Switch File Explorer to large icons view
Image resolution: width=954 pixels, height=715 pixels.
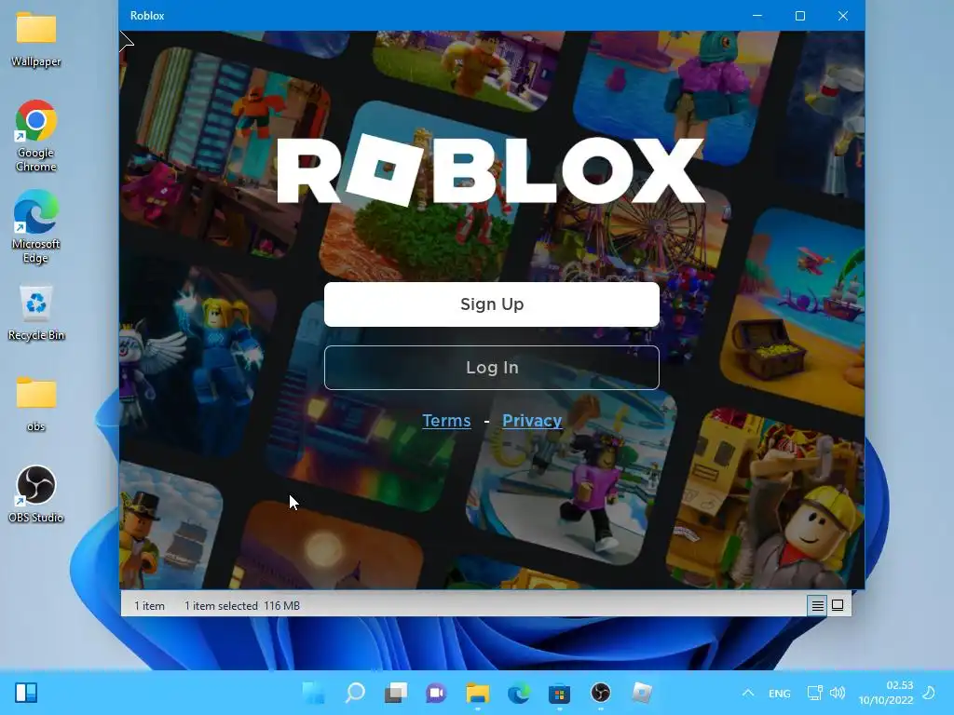click(x=838, y=605)
